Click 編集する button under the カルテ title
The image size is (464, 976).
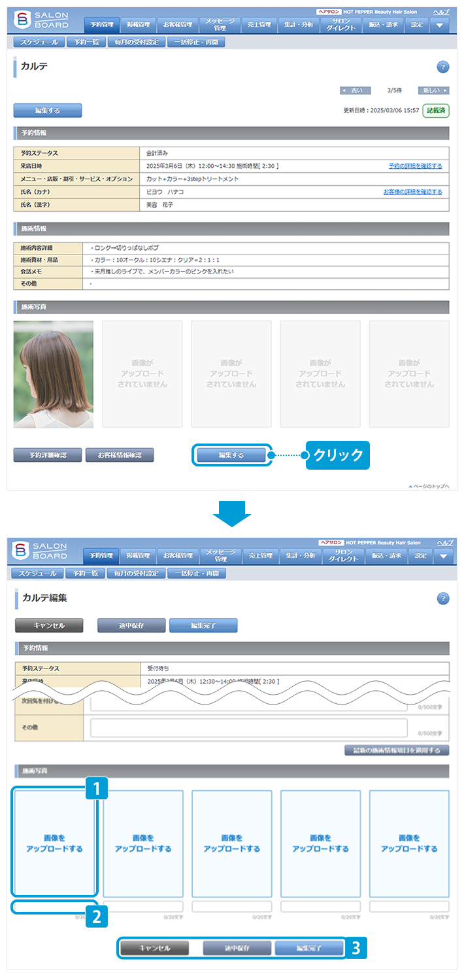pos(48,111)
